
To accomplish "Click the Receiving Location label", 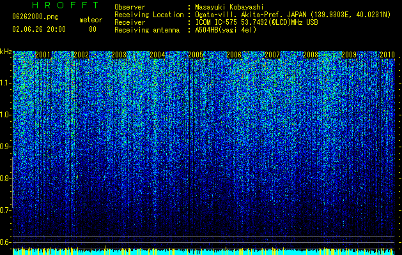I will tap(149, 15).
